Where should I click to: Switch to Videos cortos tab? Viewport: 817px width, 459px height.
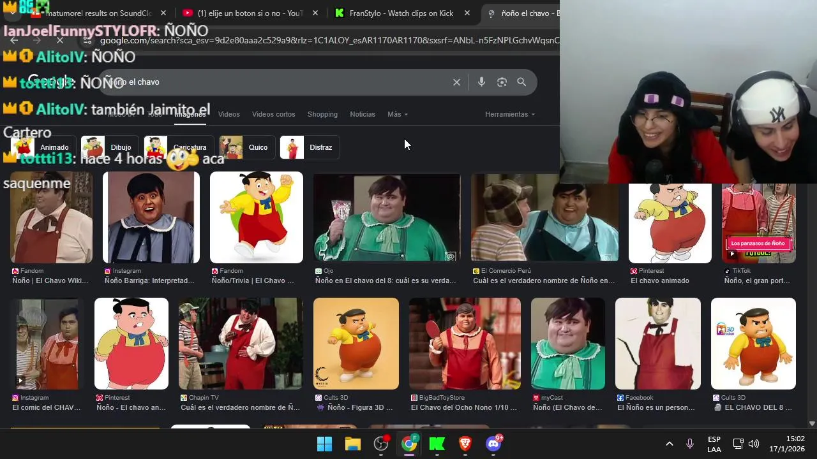coord(273,114)
